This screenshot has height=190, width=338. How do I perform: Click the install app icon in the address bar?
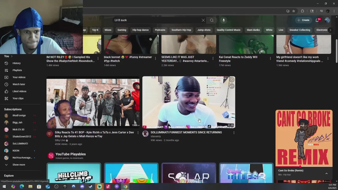pyautogui.click(x=288, y=11)
